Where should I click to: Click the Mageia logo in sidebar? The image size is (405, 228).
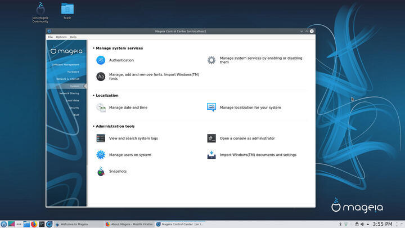pyautogui.click(x=66, y=51)
